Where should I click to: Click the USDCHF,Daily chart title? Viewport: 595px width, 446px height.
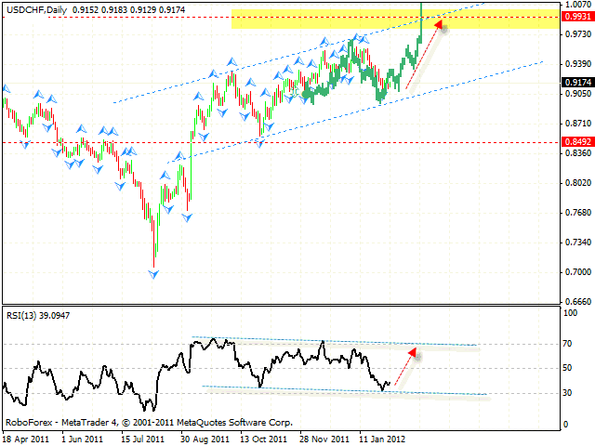click(31, 7)
